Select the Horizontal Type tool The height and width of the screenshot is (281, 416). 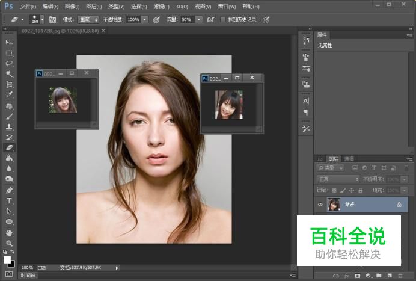tap(9, 201)
